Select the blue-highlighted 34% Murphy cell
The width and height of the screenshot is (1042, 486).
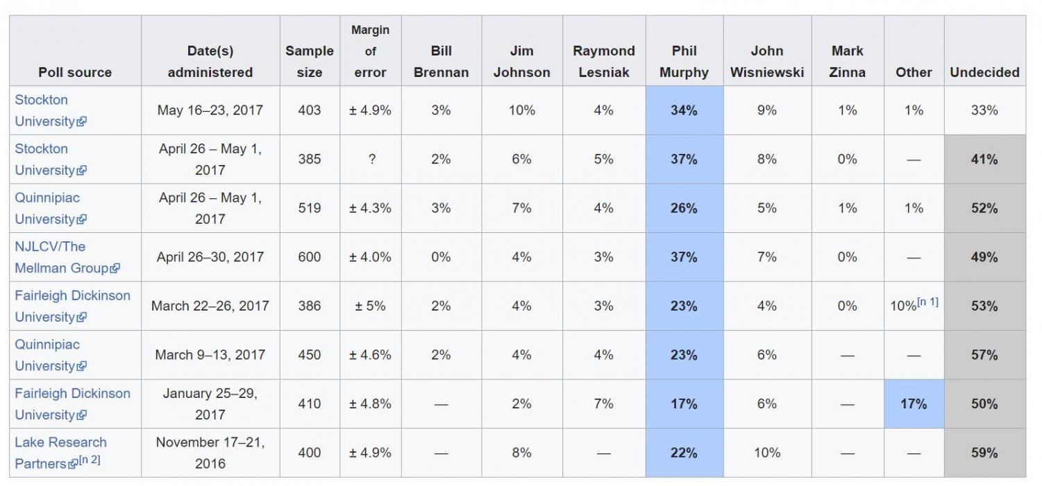click(x=684, y=110)
